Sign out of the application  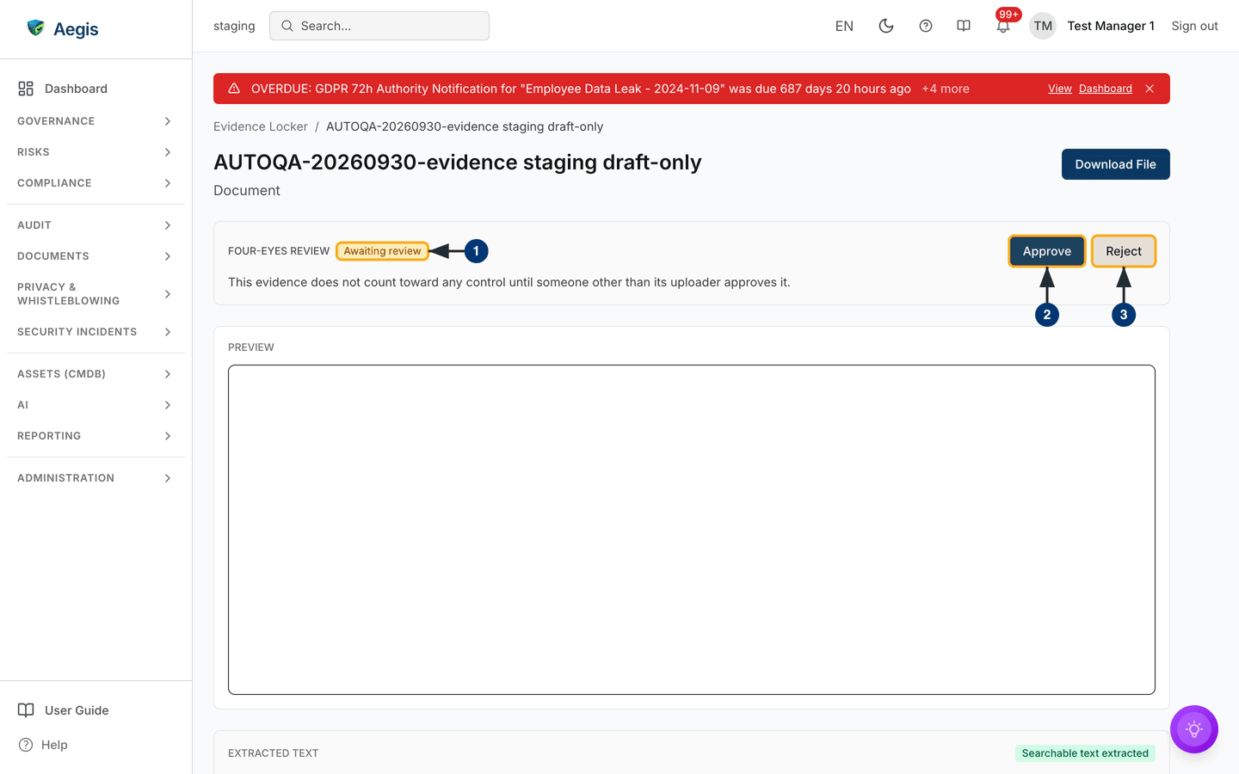coord(1194,26)
